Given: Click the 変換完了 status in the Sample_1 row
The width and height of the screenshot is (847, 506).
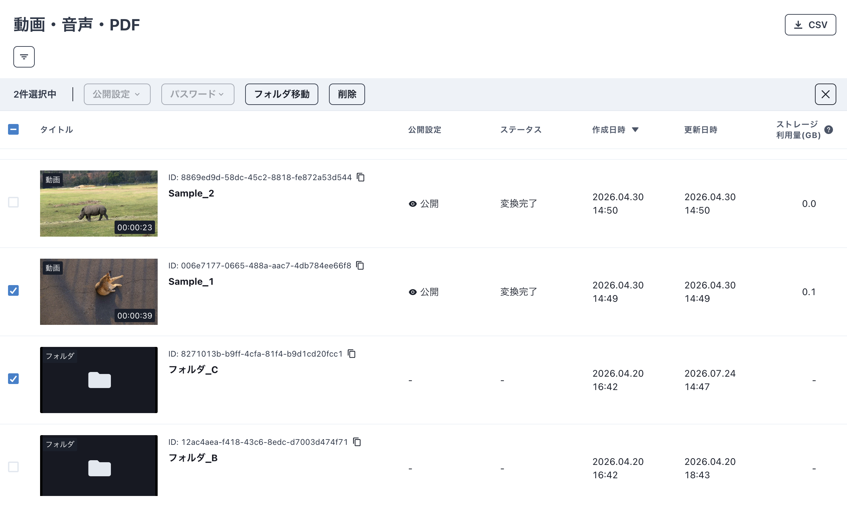Looking at the screenshot, I should 519,292.
